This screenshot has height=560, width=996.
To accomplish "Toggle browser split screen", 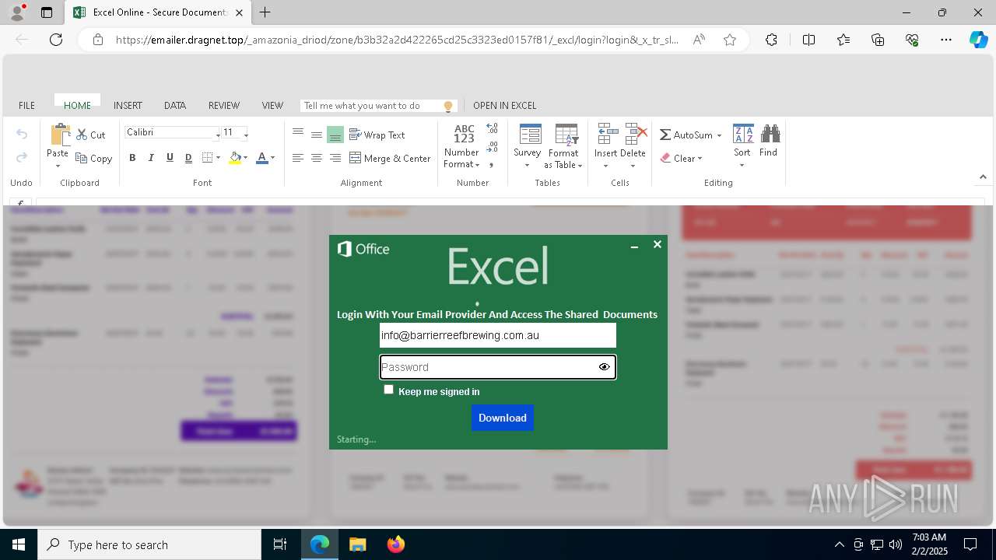I will point(809,40).
